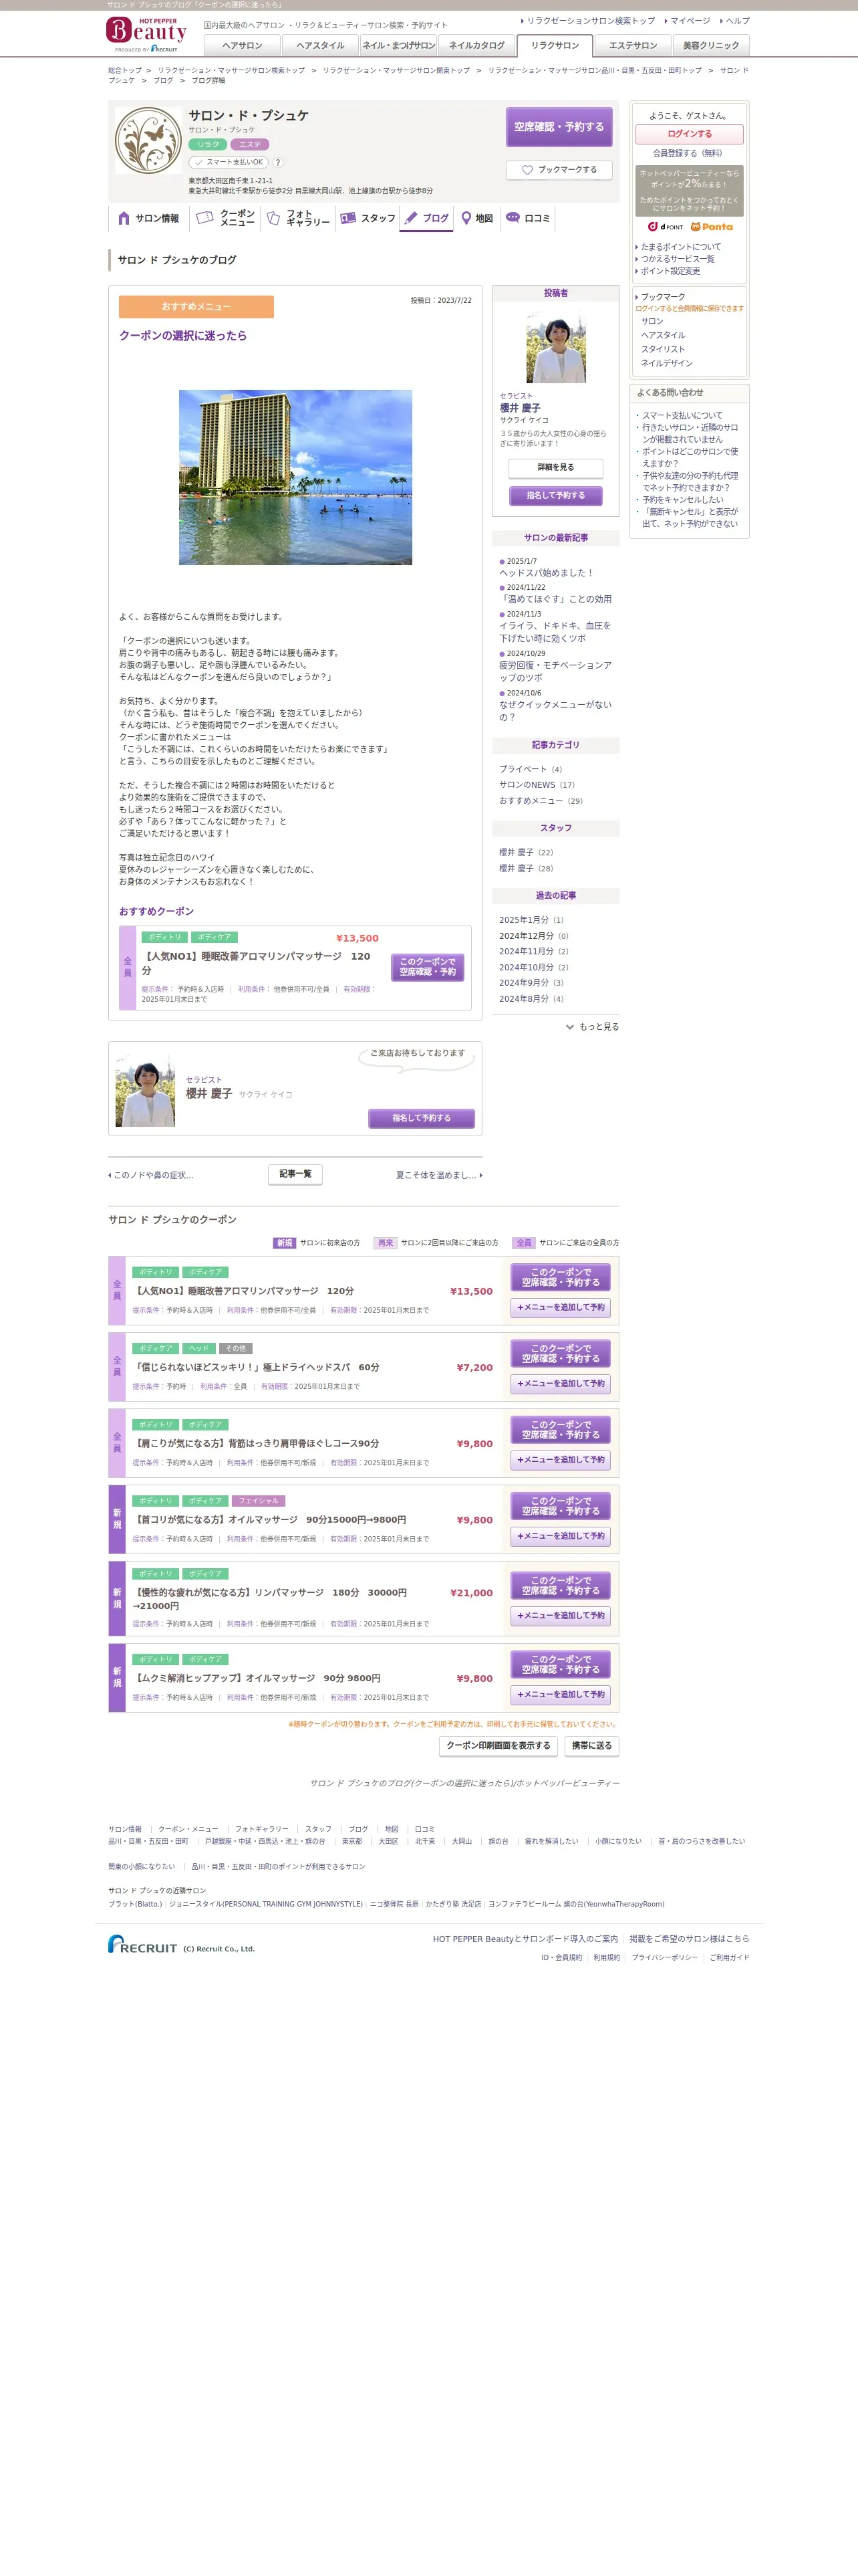Click the 地図 map pin icon

[x=466, y=218]
